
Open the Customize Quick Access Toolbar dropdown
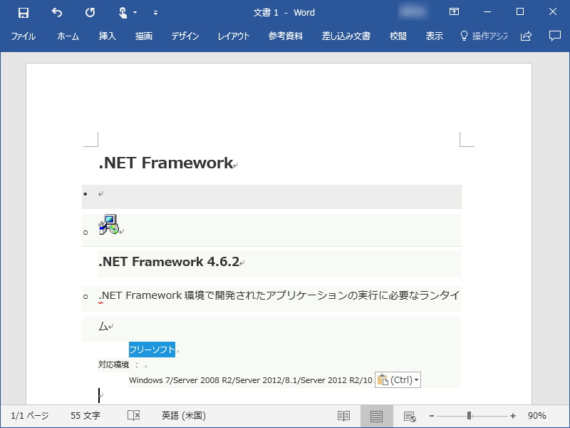(155, 11)
